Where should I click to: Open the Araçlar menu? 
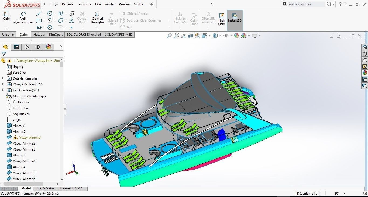click(x=110, y=4)
